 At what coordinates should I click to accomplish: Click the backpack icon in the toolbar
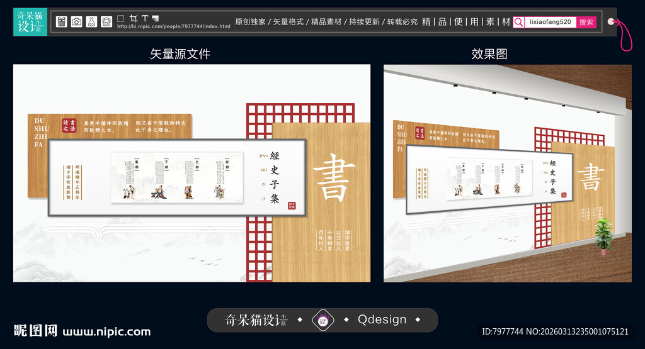coord(106,22)
